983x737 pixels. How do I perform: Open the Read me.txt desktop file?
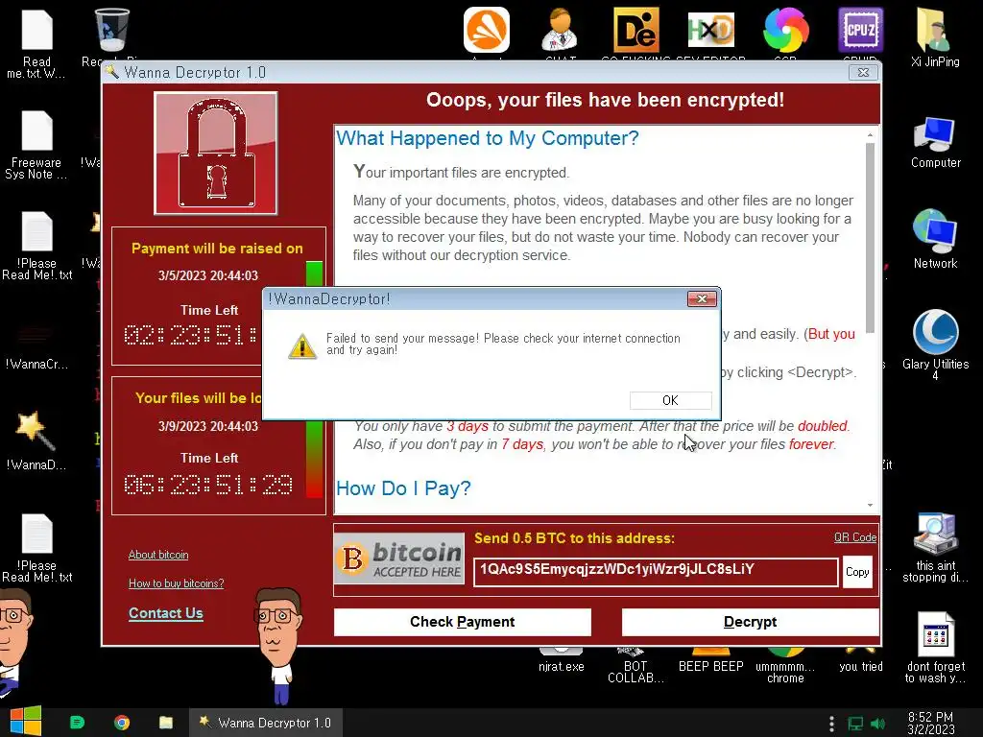tap(36, 42)
